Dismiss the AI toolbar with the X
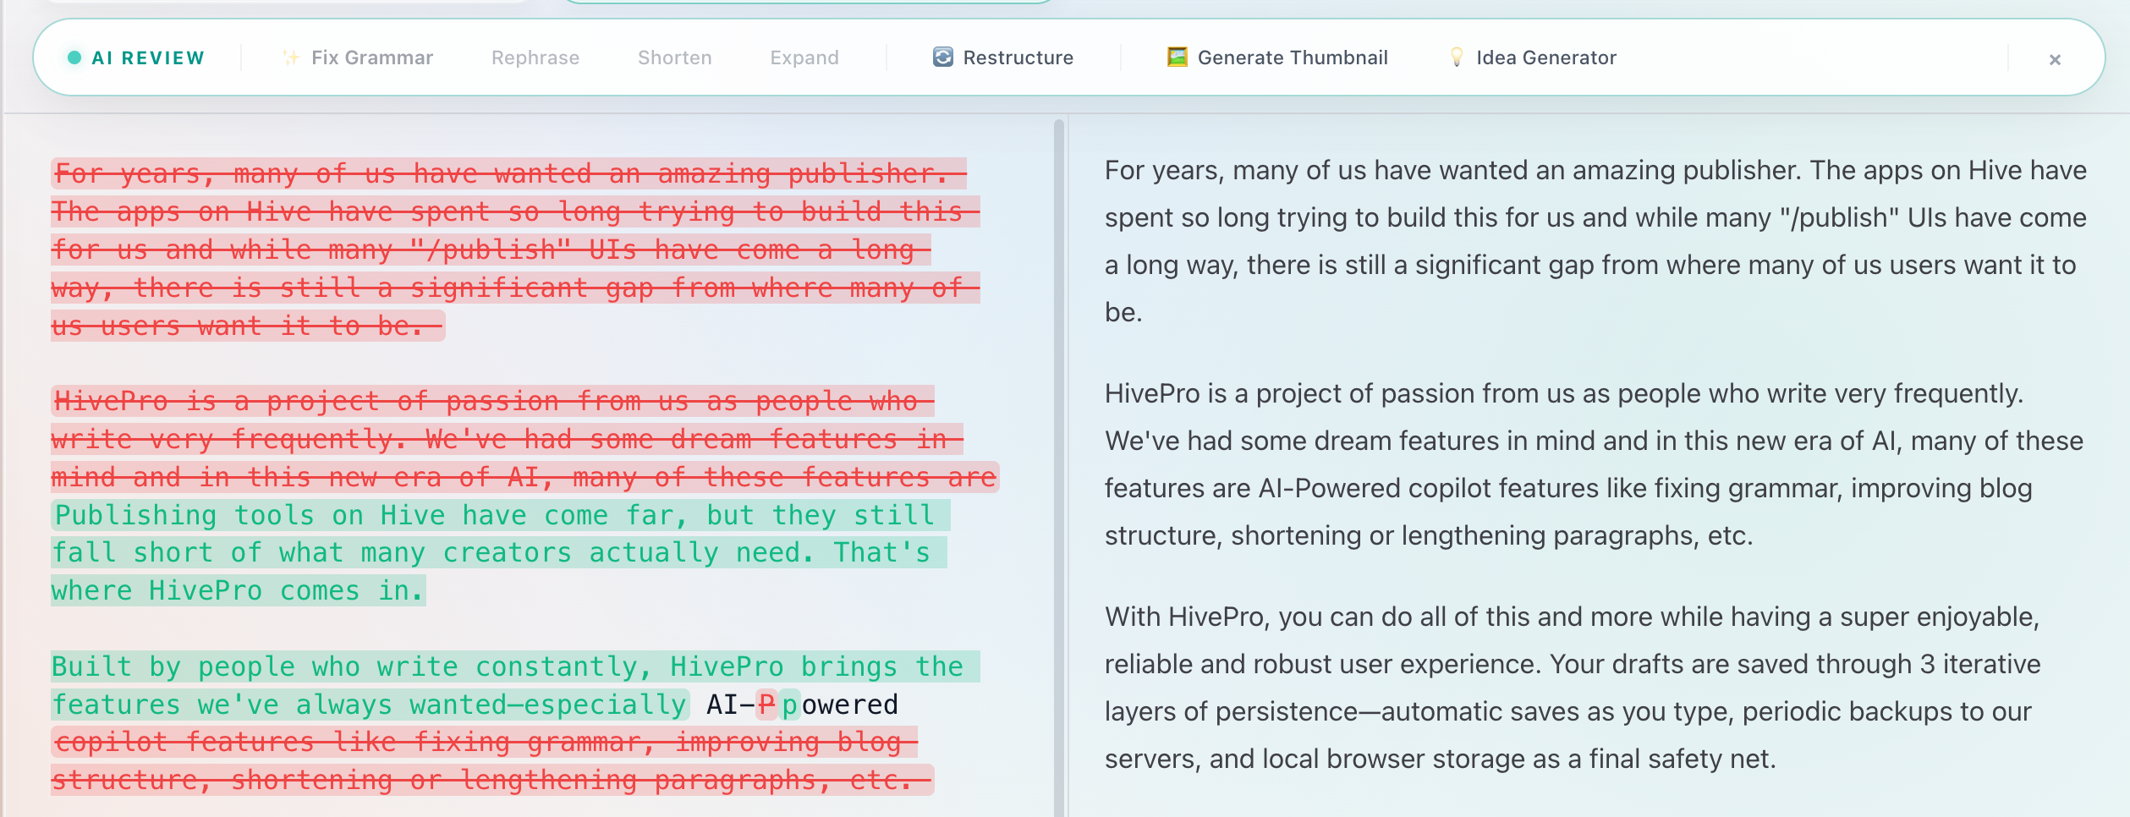 coord(2054,58)
